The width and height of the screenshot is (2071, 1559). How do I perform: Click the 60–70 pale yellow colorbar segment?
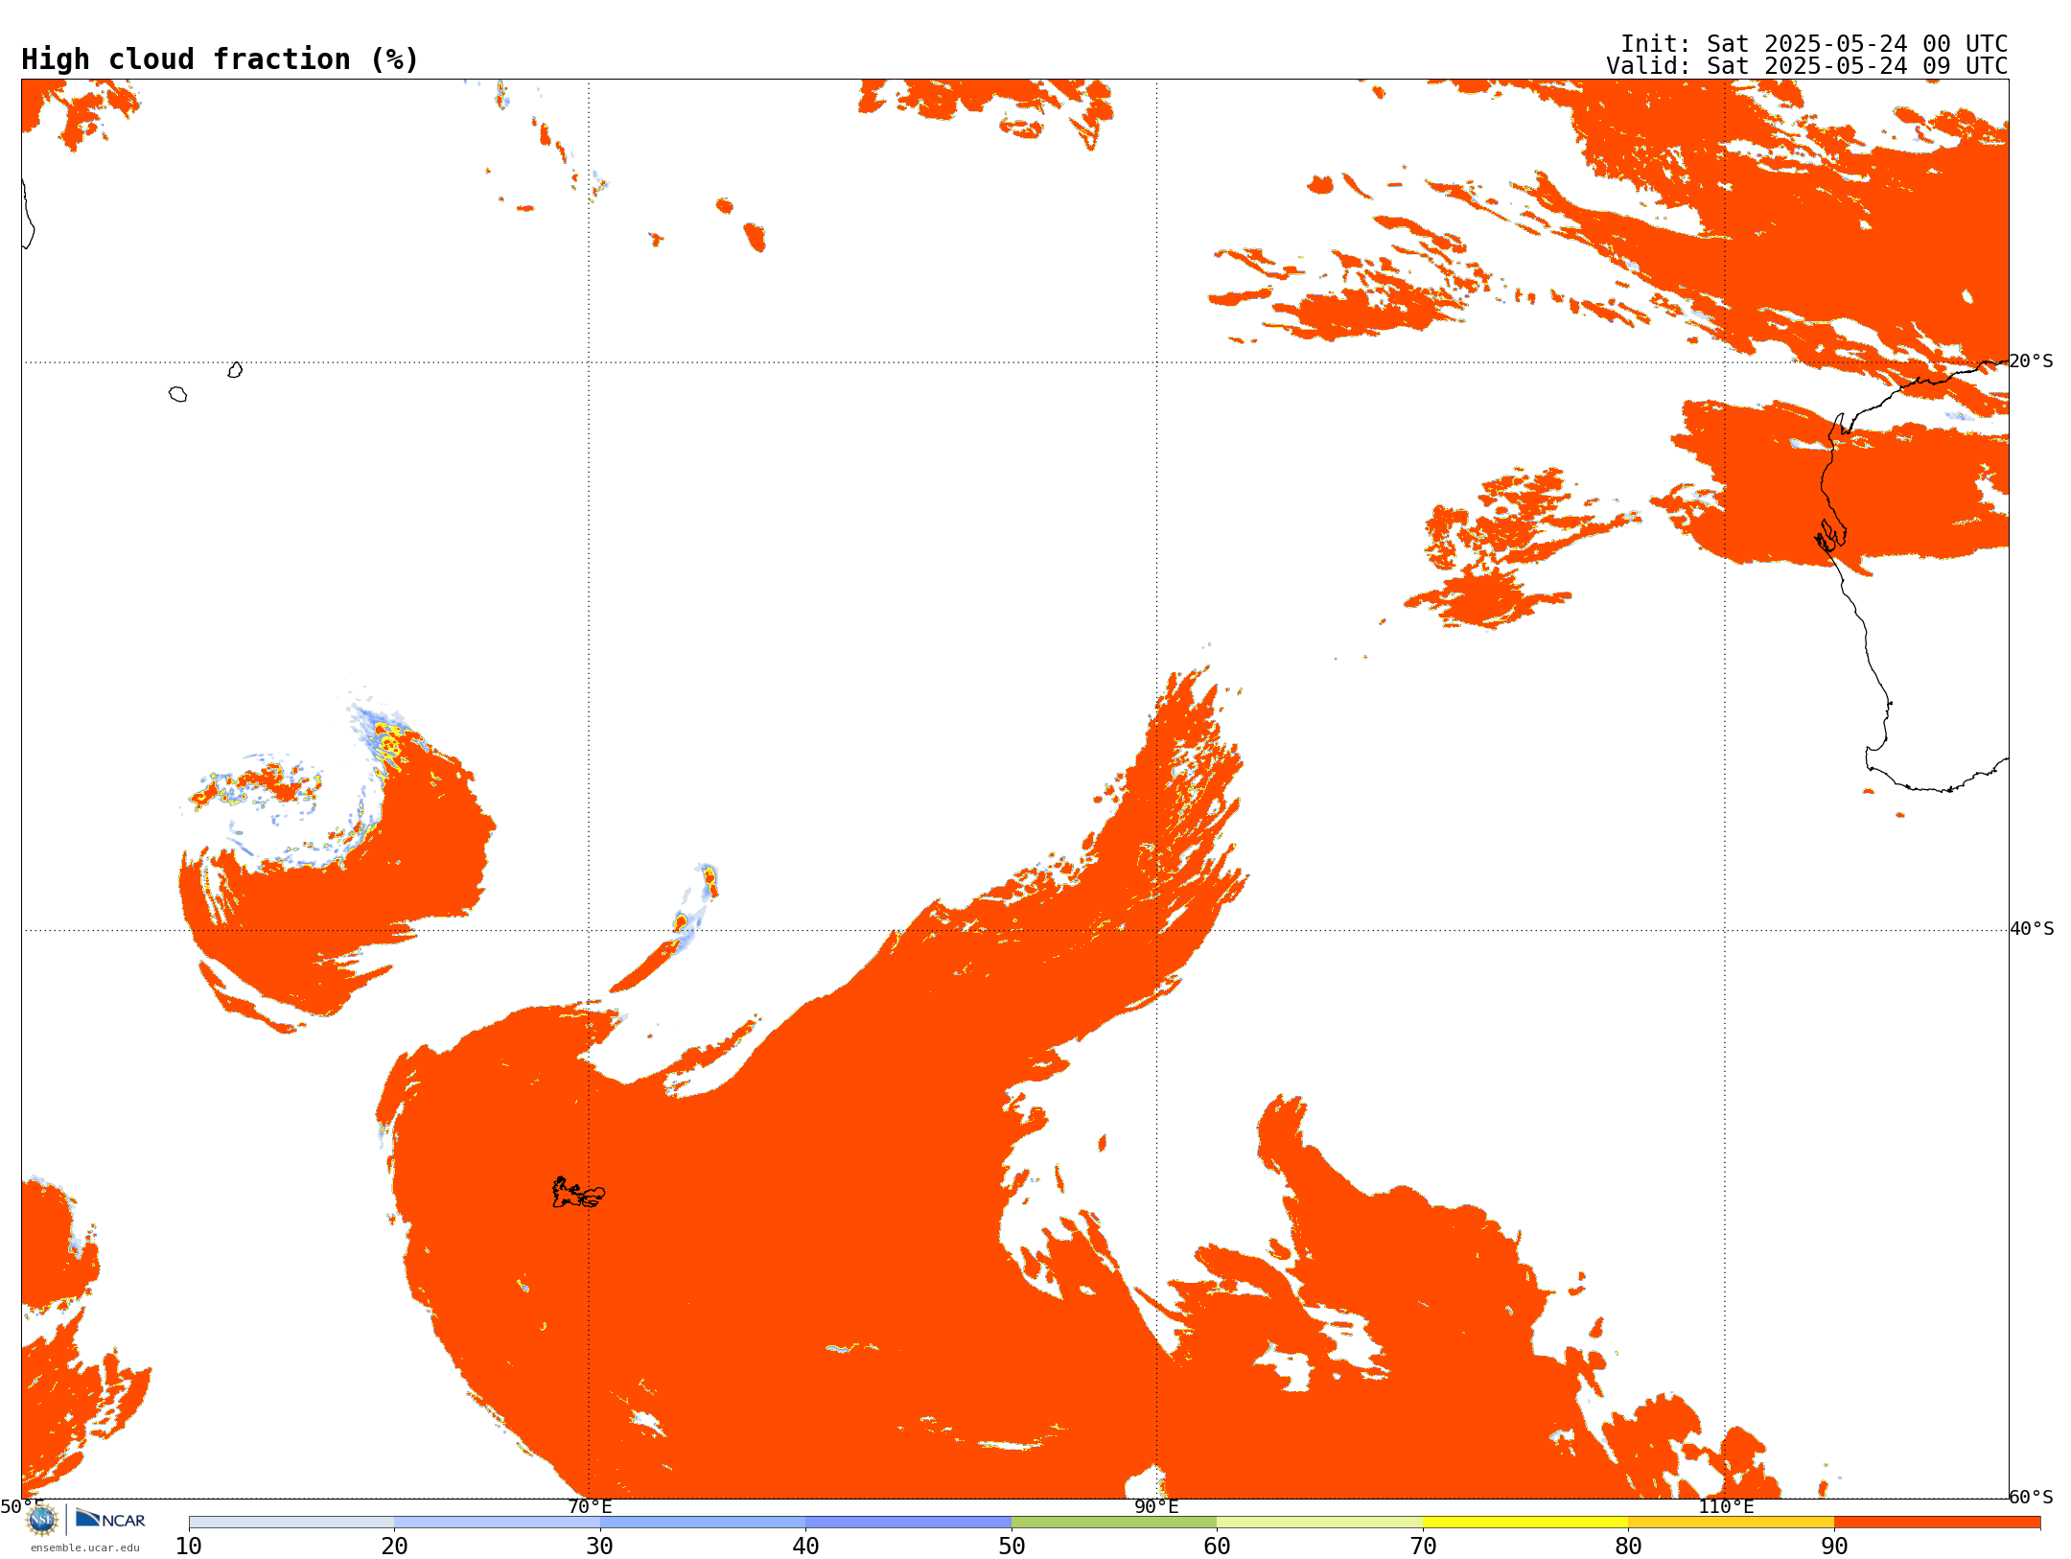pos(1319,1523)
